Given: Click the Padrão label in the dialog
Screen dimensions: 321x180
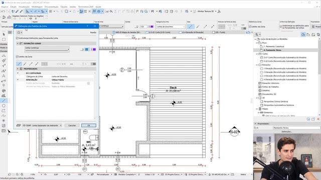Looking at the screenshot, I should tap(93, 32).
